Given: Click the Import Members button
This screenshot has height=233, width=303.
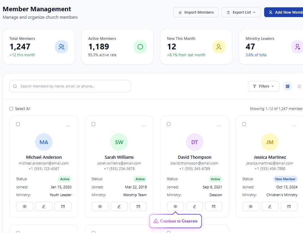Looking at the screenshot, I should click(x=196, y=12).
